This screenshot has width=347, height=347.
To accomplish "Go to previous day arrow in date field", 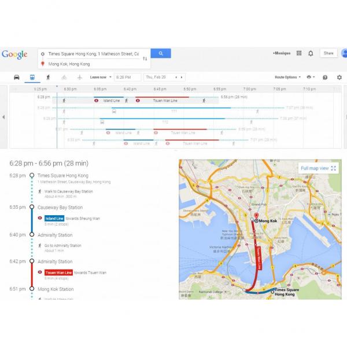I will tap(176, 77).
